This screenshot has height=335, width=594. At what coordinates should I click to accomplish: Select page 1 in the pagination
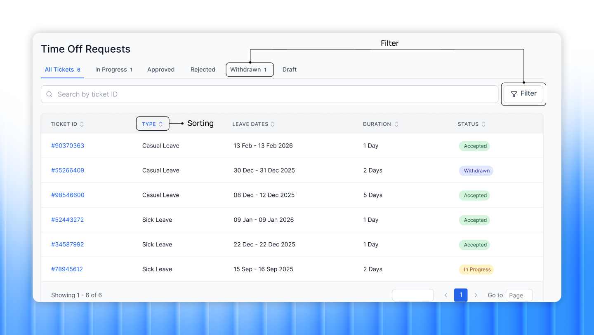[461, 295]
